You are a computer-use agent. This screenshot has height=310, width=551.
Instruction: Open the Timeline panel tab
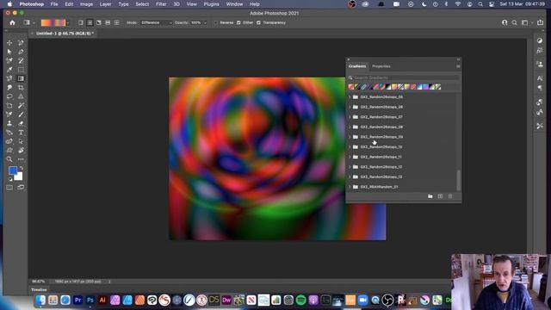(39, 289)
